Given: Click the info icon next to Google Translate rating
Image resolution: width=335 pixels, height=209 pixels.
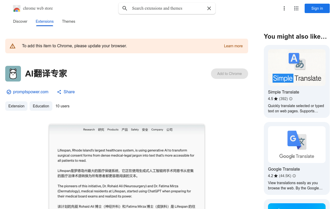Looking at the screenshot, I should pos(294,176).
